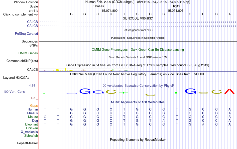The height and width of the screenshot is (149, 237).
Task: Click the red A in conservation logo
Action: (x=230, y=91)
